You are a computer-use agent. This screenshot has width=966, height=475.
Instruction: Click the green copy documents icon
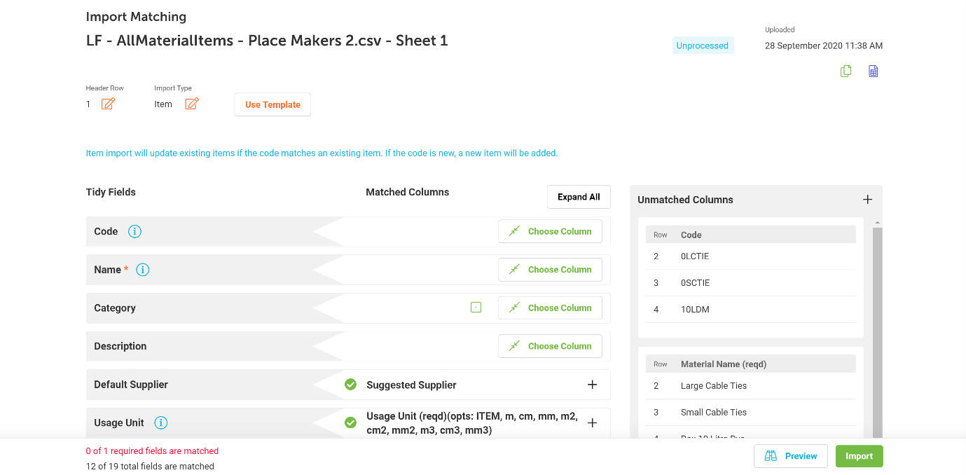click(846, 71)
